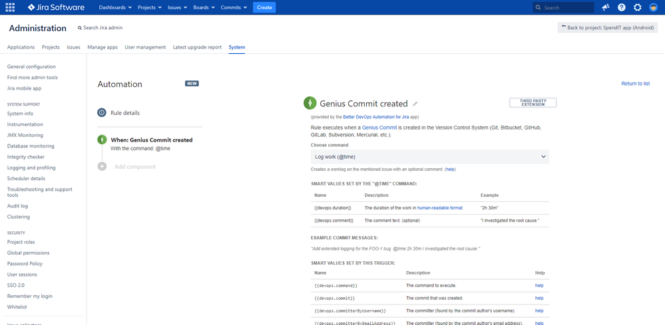Viewport: 665px width, 325px height.
Task: Open Integrity checker in sidebar
Action: [26, 157]
